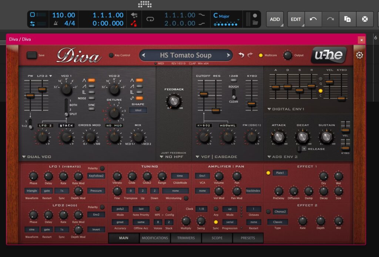This screenshot has height=257, width=379.
Task: Click the Invert modulation source button
Action: (x=96, y=229)
